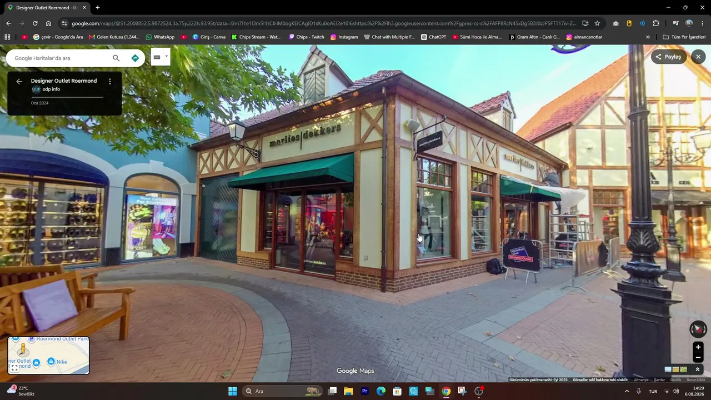Open the camera extension icon
The image size is (711, 400).
tap(615, 23)
